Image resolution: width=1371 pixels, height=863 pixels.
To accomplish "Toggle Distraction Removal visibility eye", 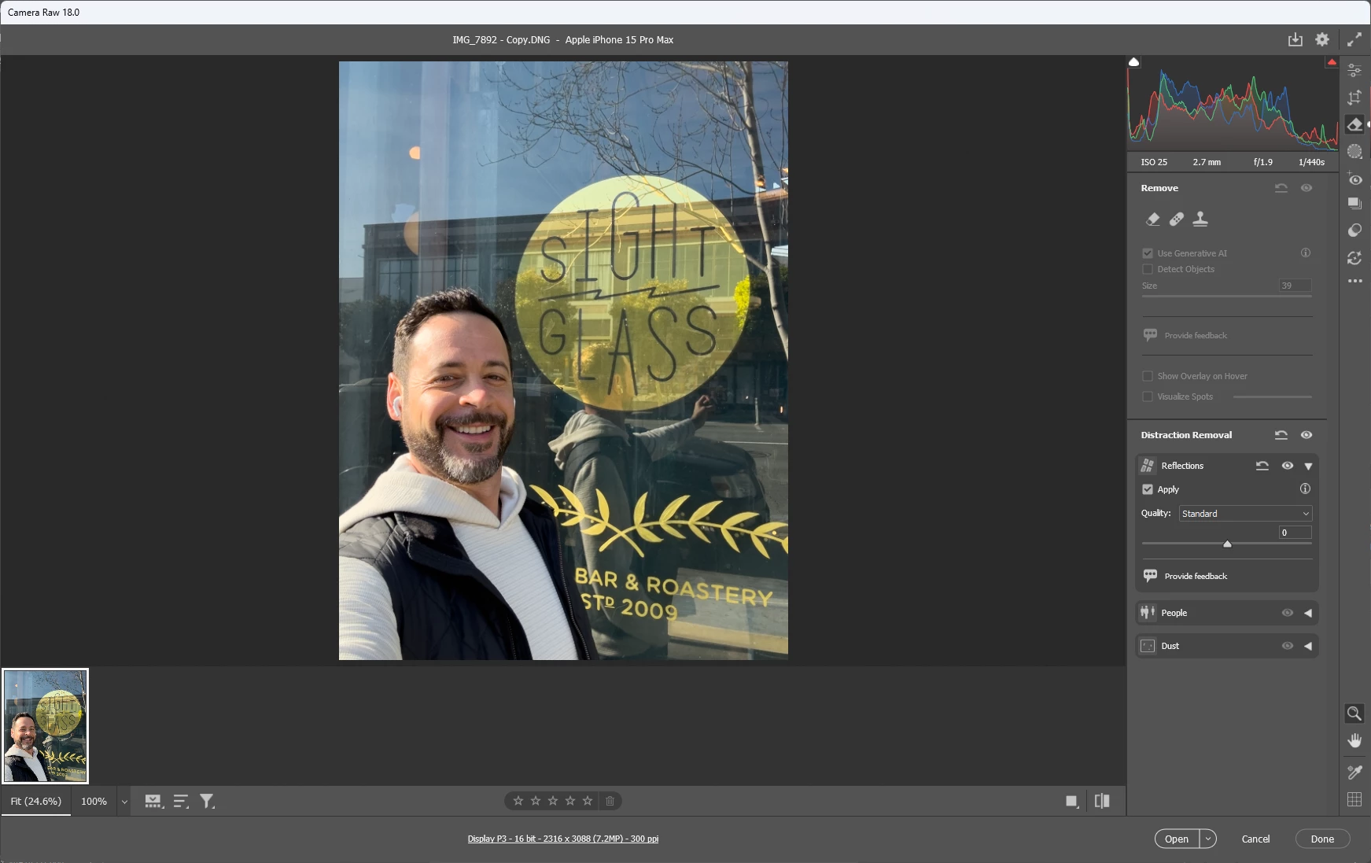I will (1307, 435).
